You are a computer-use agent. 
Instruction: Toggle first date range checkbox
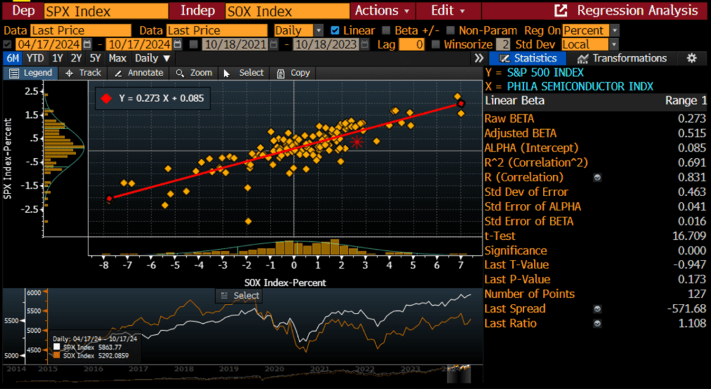pos(7,45)
